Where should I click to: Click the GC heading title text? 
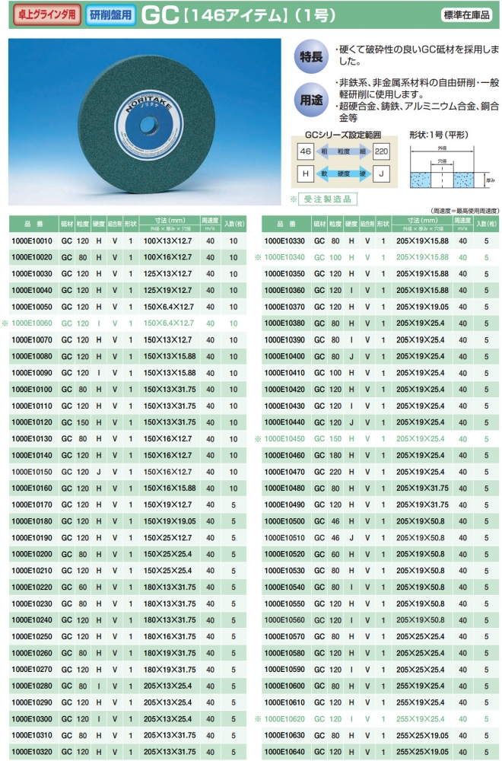pos(160,15)
